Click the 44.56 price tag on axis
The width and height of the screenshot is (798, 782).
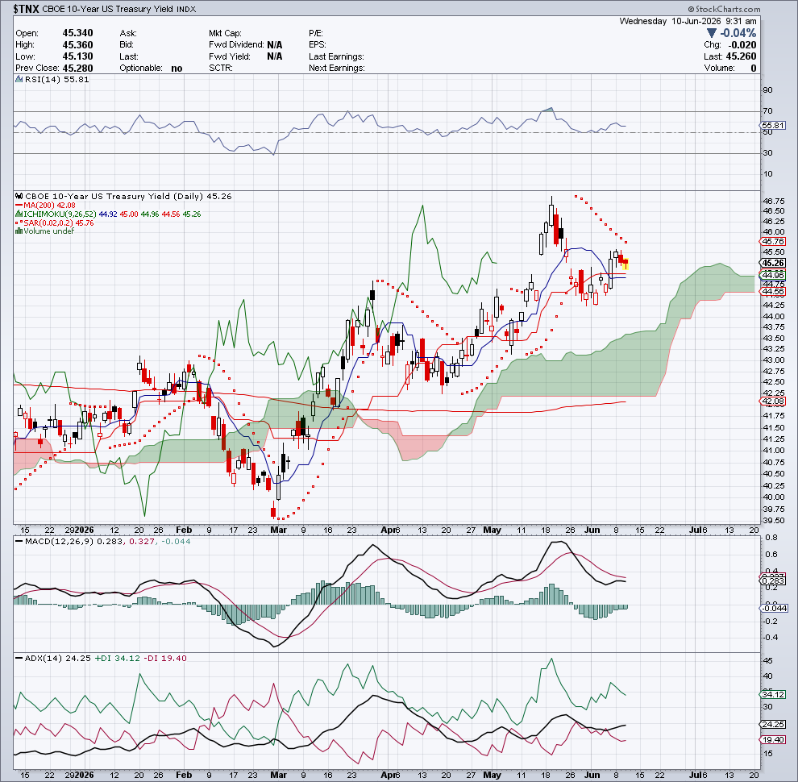773,291
